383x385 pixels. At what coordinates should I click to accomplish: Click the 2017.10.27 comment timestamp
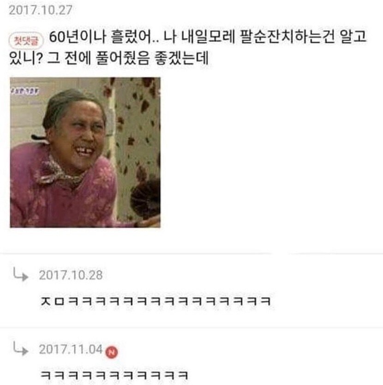[41, 10]
